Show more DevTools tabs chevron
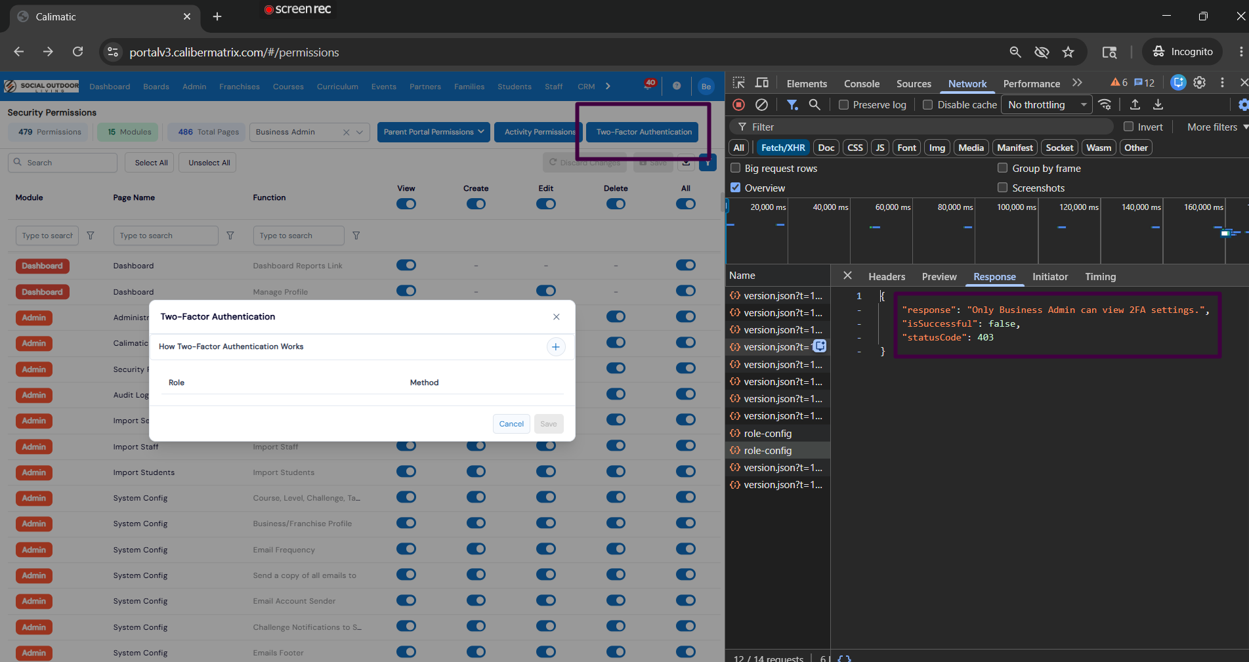 [1077, 83]
